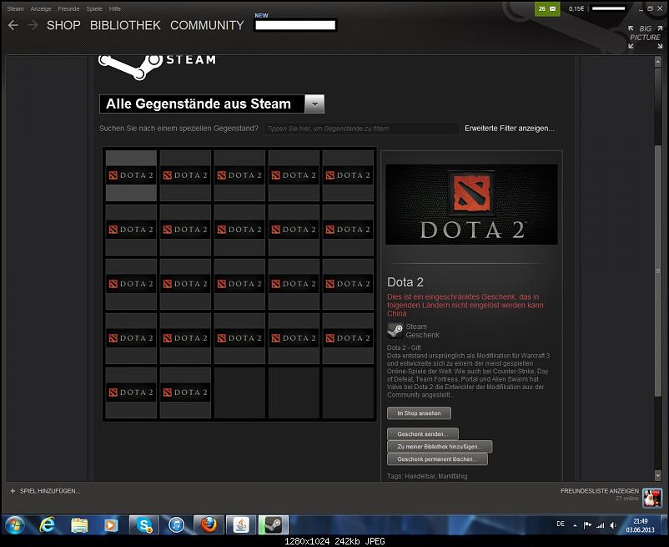This screenshot has height=547, width=669.
Task: Click the large Dota 2 banner image
Action: (x=471, y=204)
